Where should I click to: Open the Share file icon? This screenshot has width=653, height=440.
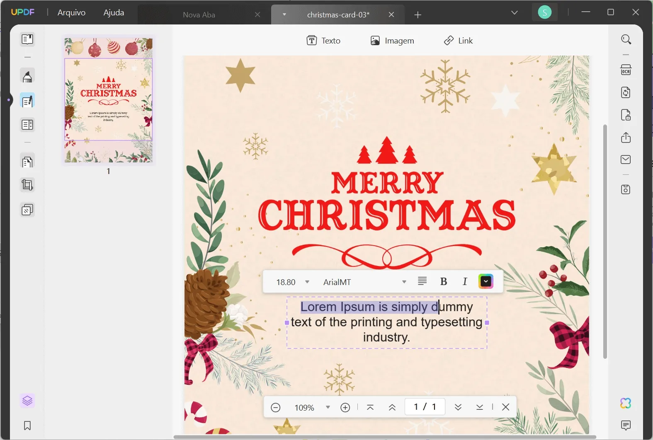626,138
